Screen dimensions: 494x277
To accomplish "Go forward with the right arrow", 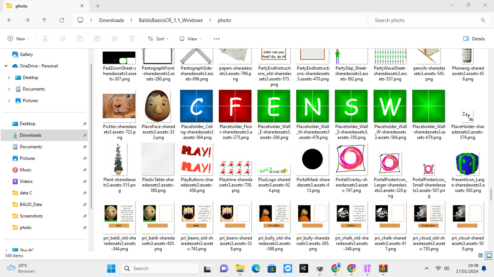I will pyautogui.click(x=27, y=20).
